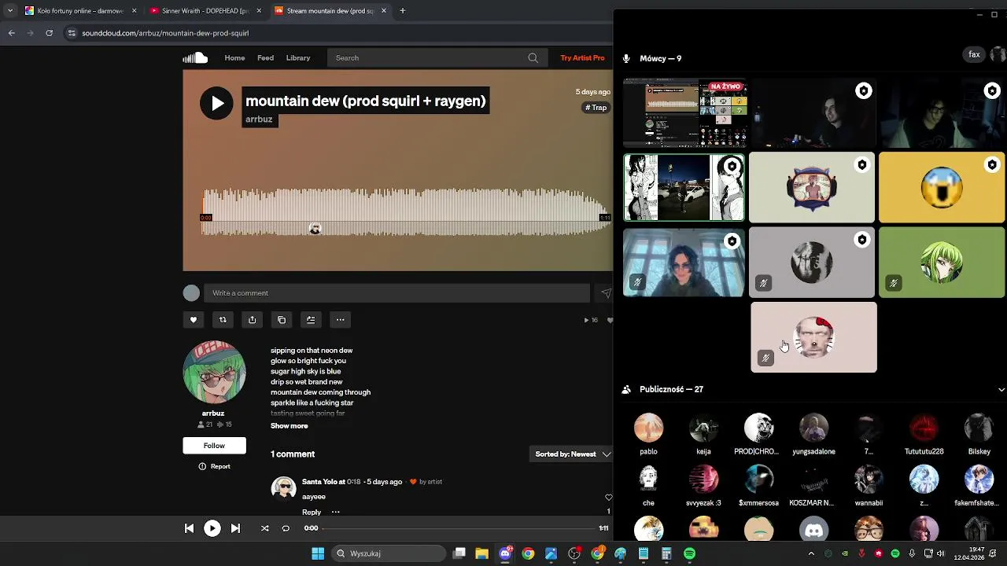Repost the track
This screenshot has height=566, width=1007.
pyautogui.click(x=223, y=320)
